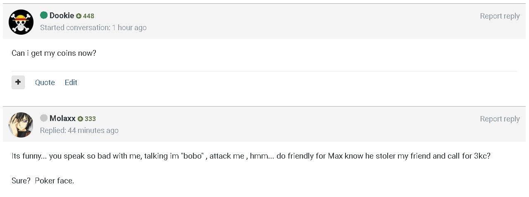This screenshot has width=529, height=197.
Task: Click the green online status dot beside Dookie
Action: point(44,15)
